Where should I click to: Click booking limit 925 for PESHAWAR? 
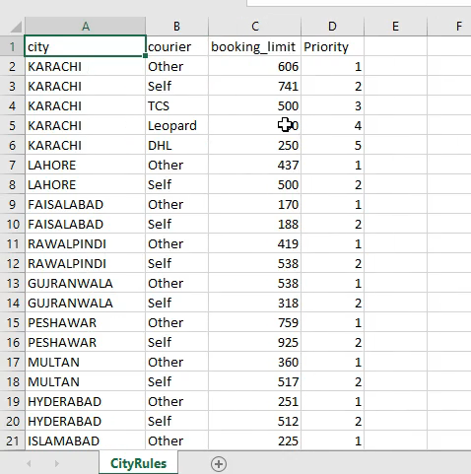point(254,342)
